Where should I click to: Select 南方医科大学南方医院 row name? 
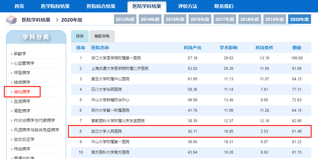tap(110, 152)
